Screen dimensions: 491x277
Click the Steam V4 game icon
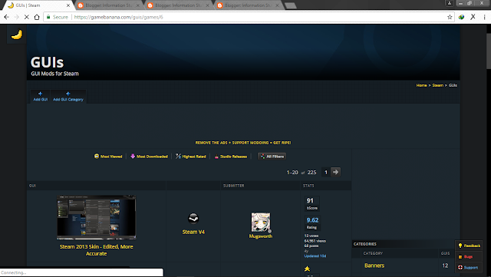[x=193, y=219]
